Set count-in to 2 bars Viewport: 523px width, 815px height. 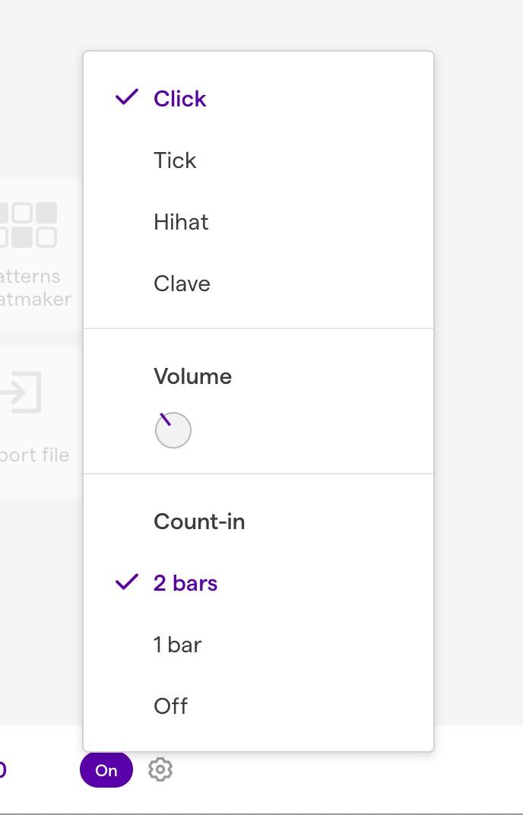185,583
